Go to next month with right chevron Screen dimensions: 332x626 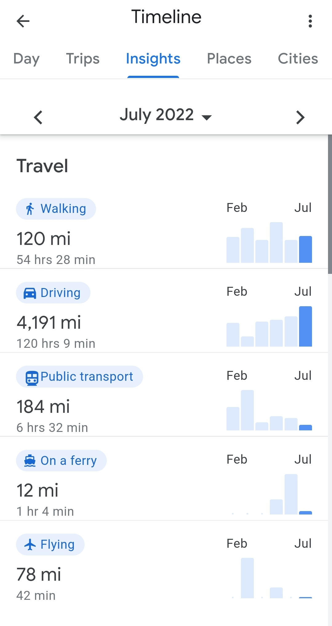click(300, 117)
